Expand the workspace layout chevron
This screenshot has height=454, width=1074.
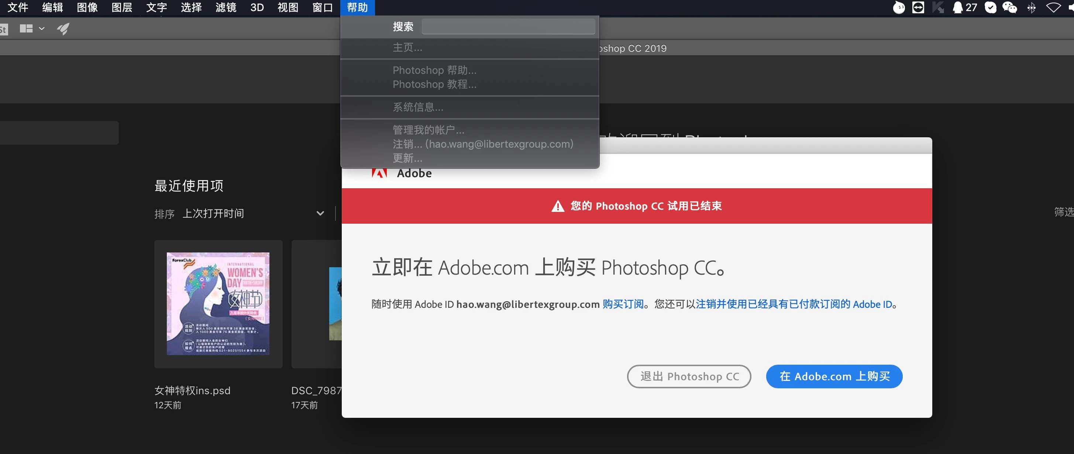[x=42, y=28]
